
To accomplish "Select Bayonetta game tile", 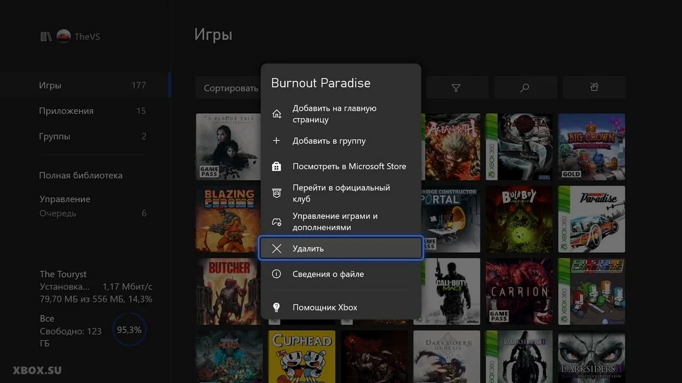I will pos(519,146).
